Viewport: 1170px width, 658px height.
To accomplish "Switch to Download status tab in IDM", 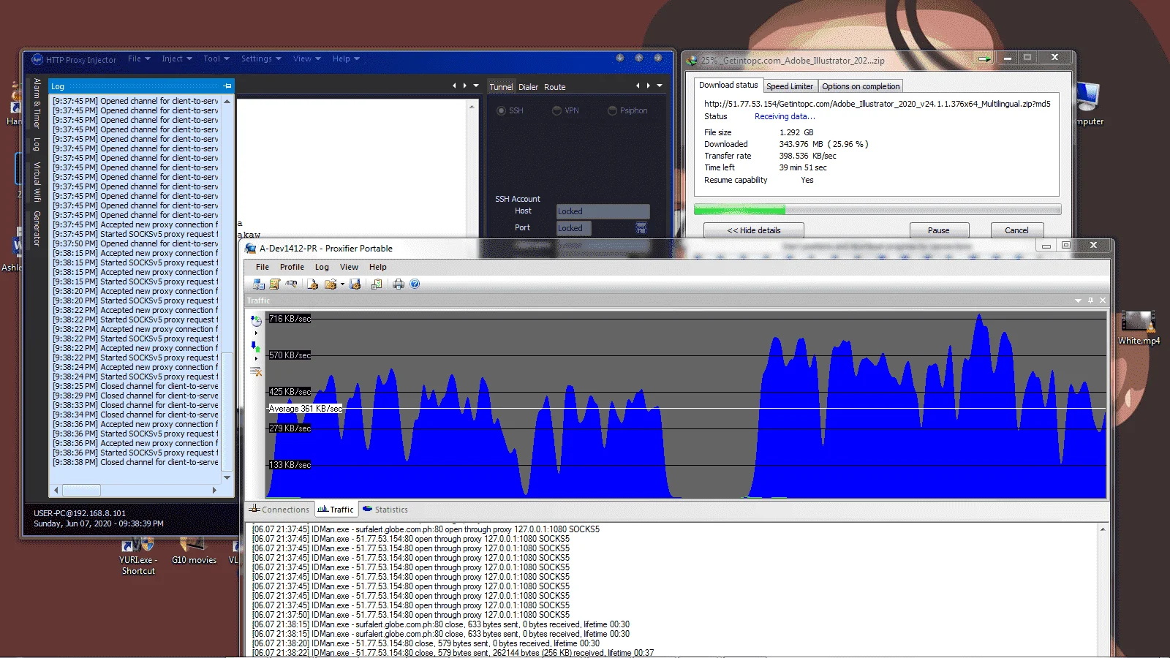I will (728, 85).
